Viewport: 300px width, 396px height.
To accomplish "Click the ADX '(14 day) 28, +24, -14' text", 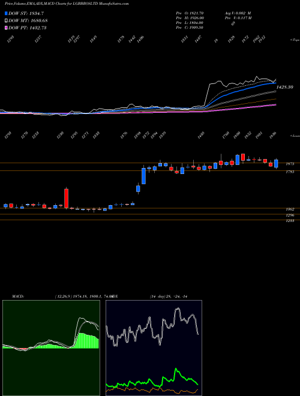I will click(168, 296).
